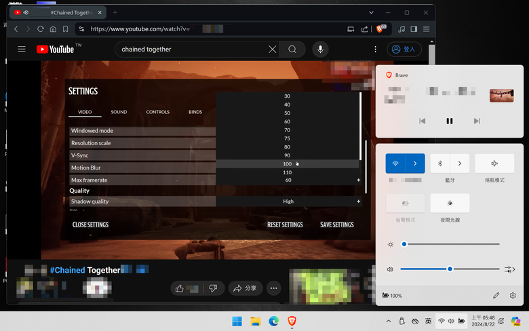The width and height of the screenshot is (529, 331).
Task: Open YouTube settings three-dot menu
Action: [x=375, y=50]
